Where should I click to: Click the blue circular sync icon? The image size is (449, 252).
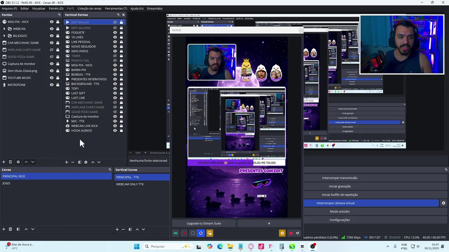click(201, 233)
